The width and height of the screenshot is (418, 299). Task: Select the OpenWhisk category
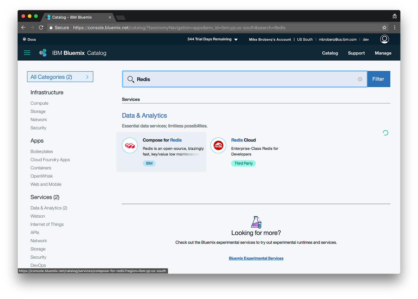[42, 176]
